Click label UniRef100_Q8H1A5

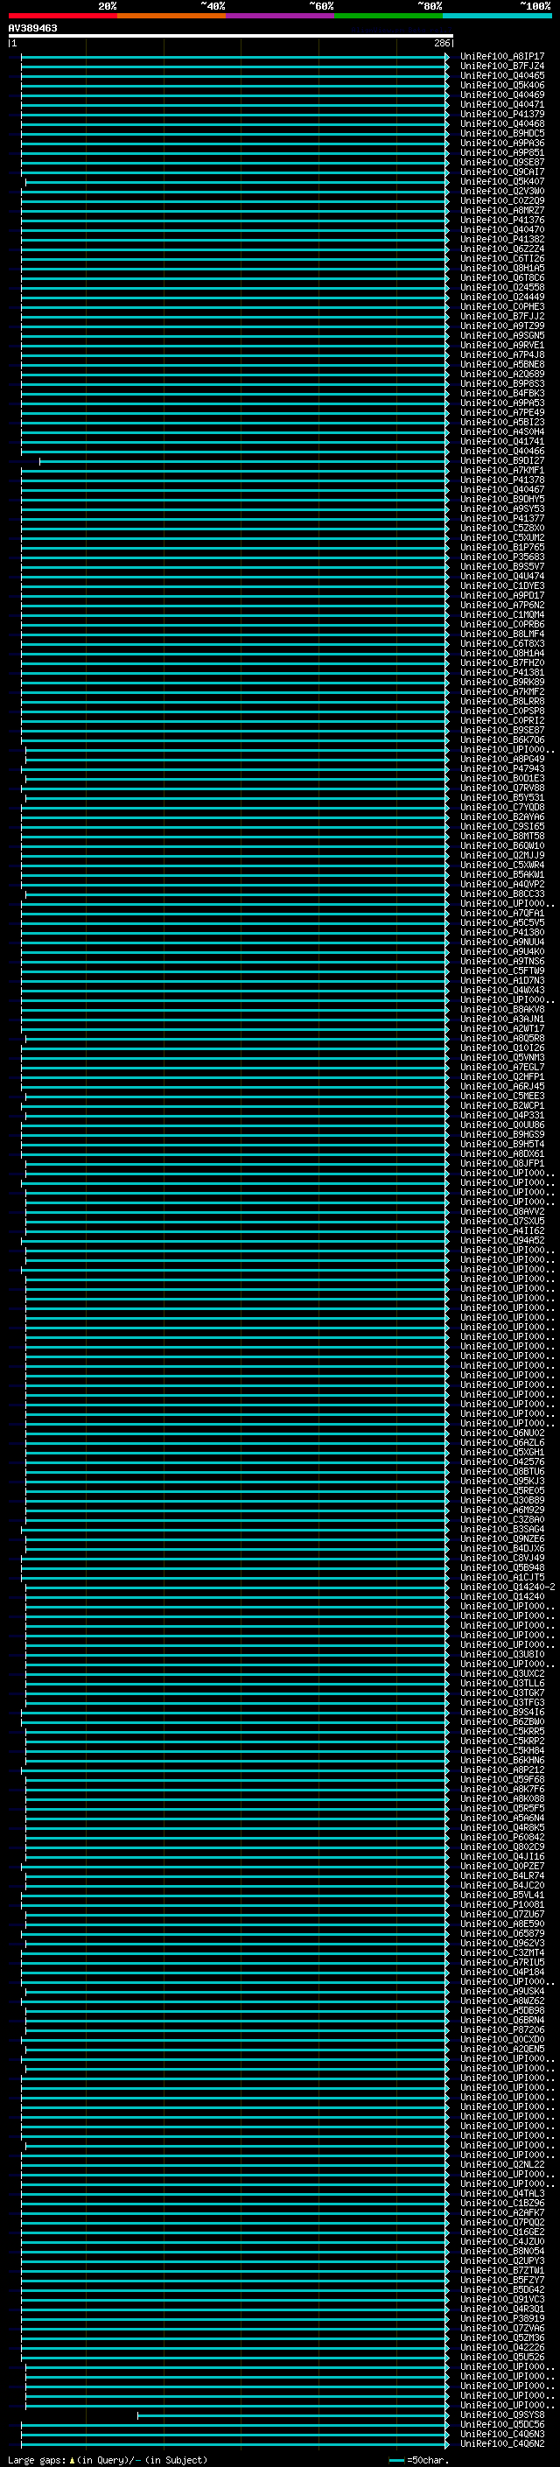tap(501, 268)
